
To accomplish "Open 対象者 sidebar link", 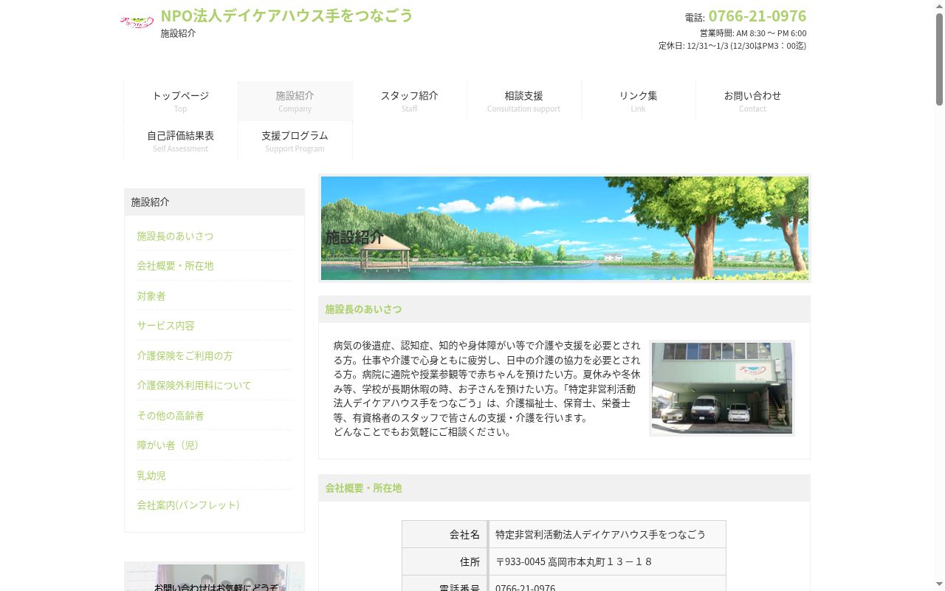I will (x=151, y=295).
